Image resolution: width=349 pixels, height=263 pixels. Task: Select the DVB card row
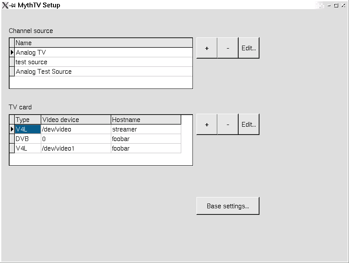[28, 139]
